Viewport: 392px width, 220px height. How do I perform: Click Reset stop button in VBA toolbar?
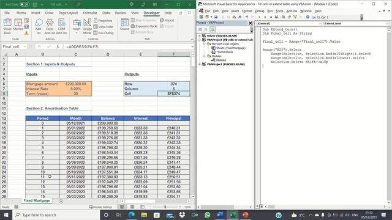point(271,17)
